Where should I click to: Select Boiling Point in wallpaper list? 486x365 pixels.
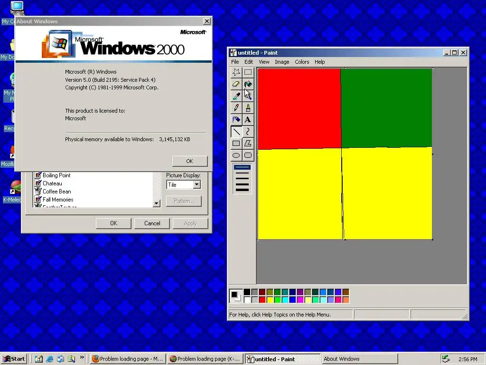(56, 175)
